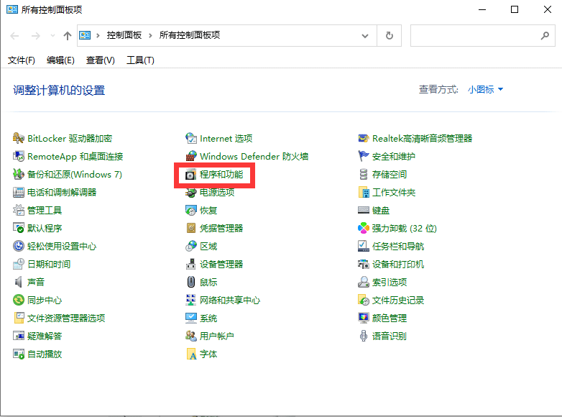Viewport: 562px width, 417px height.
Task: Open the 编辑(E) menu
Action: 60,60
